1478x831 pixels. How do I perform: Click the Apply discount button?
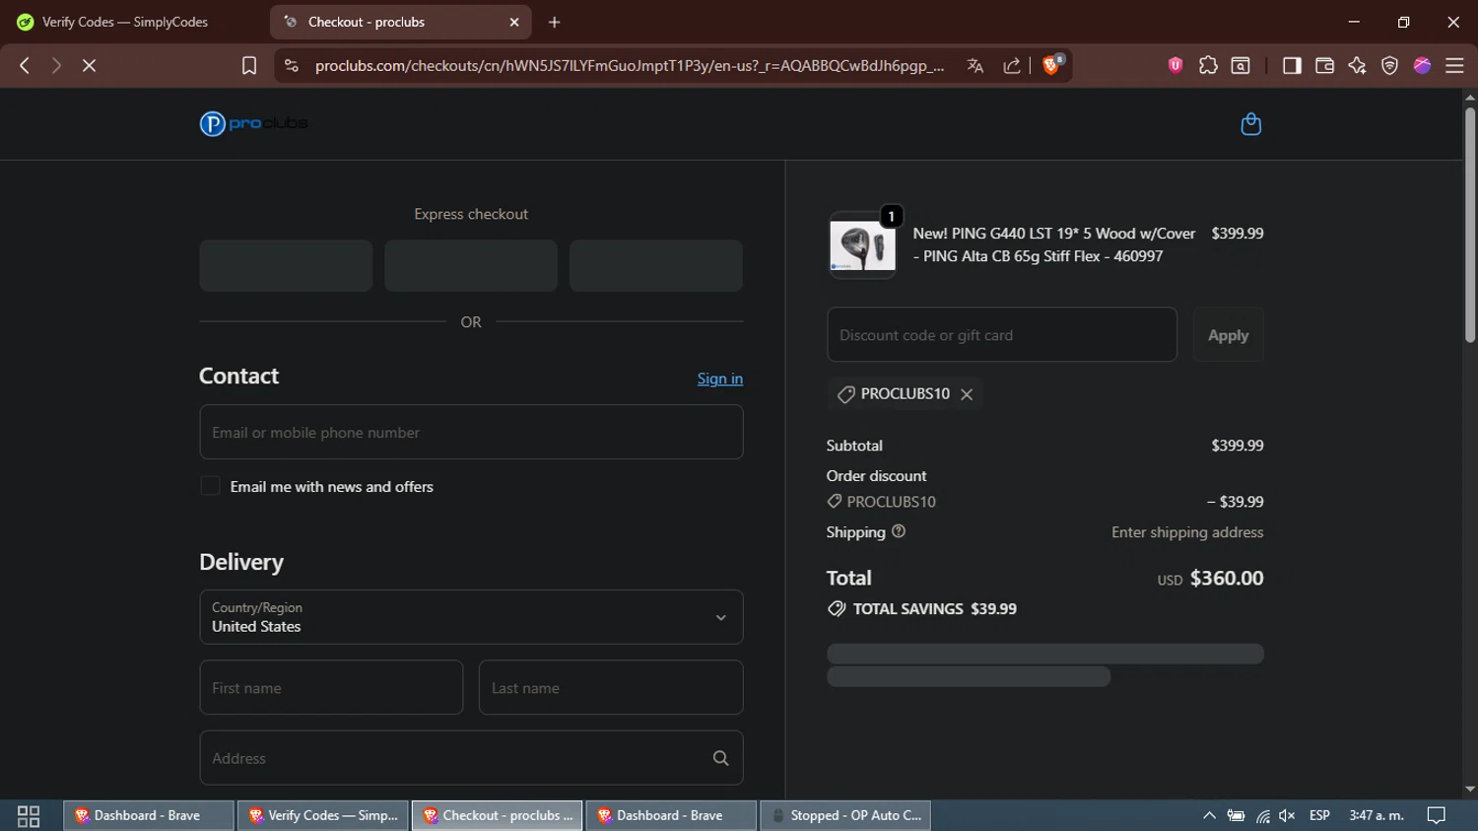(1228, 335)
